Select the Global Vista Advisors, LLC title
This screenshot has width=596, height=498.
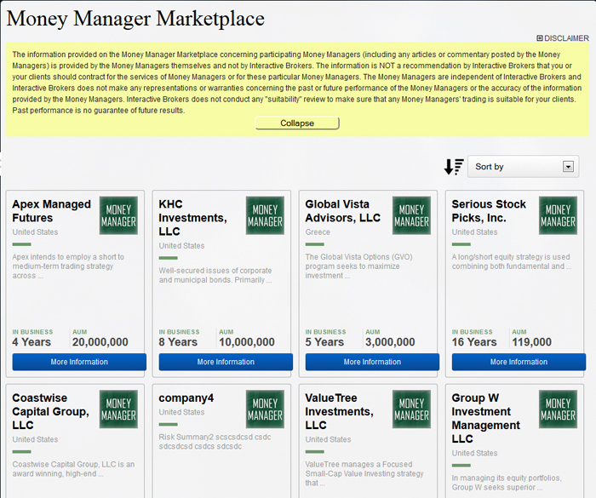pos(343,211)
